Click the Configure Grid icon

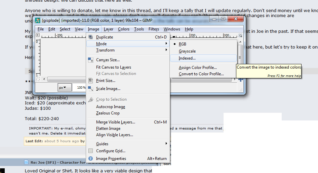click(x=91, y=151)
